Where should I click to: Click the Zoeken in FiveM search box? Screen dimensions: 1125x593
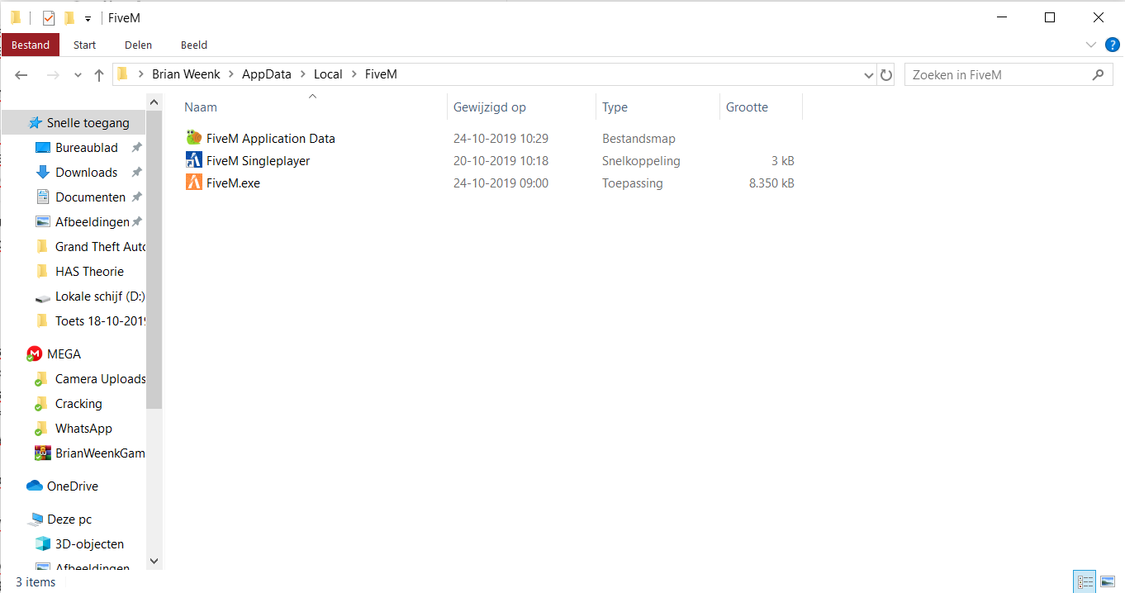[999, 75]
